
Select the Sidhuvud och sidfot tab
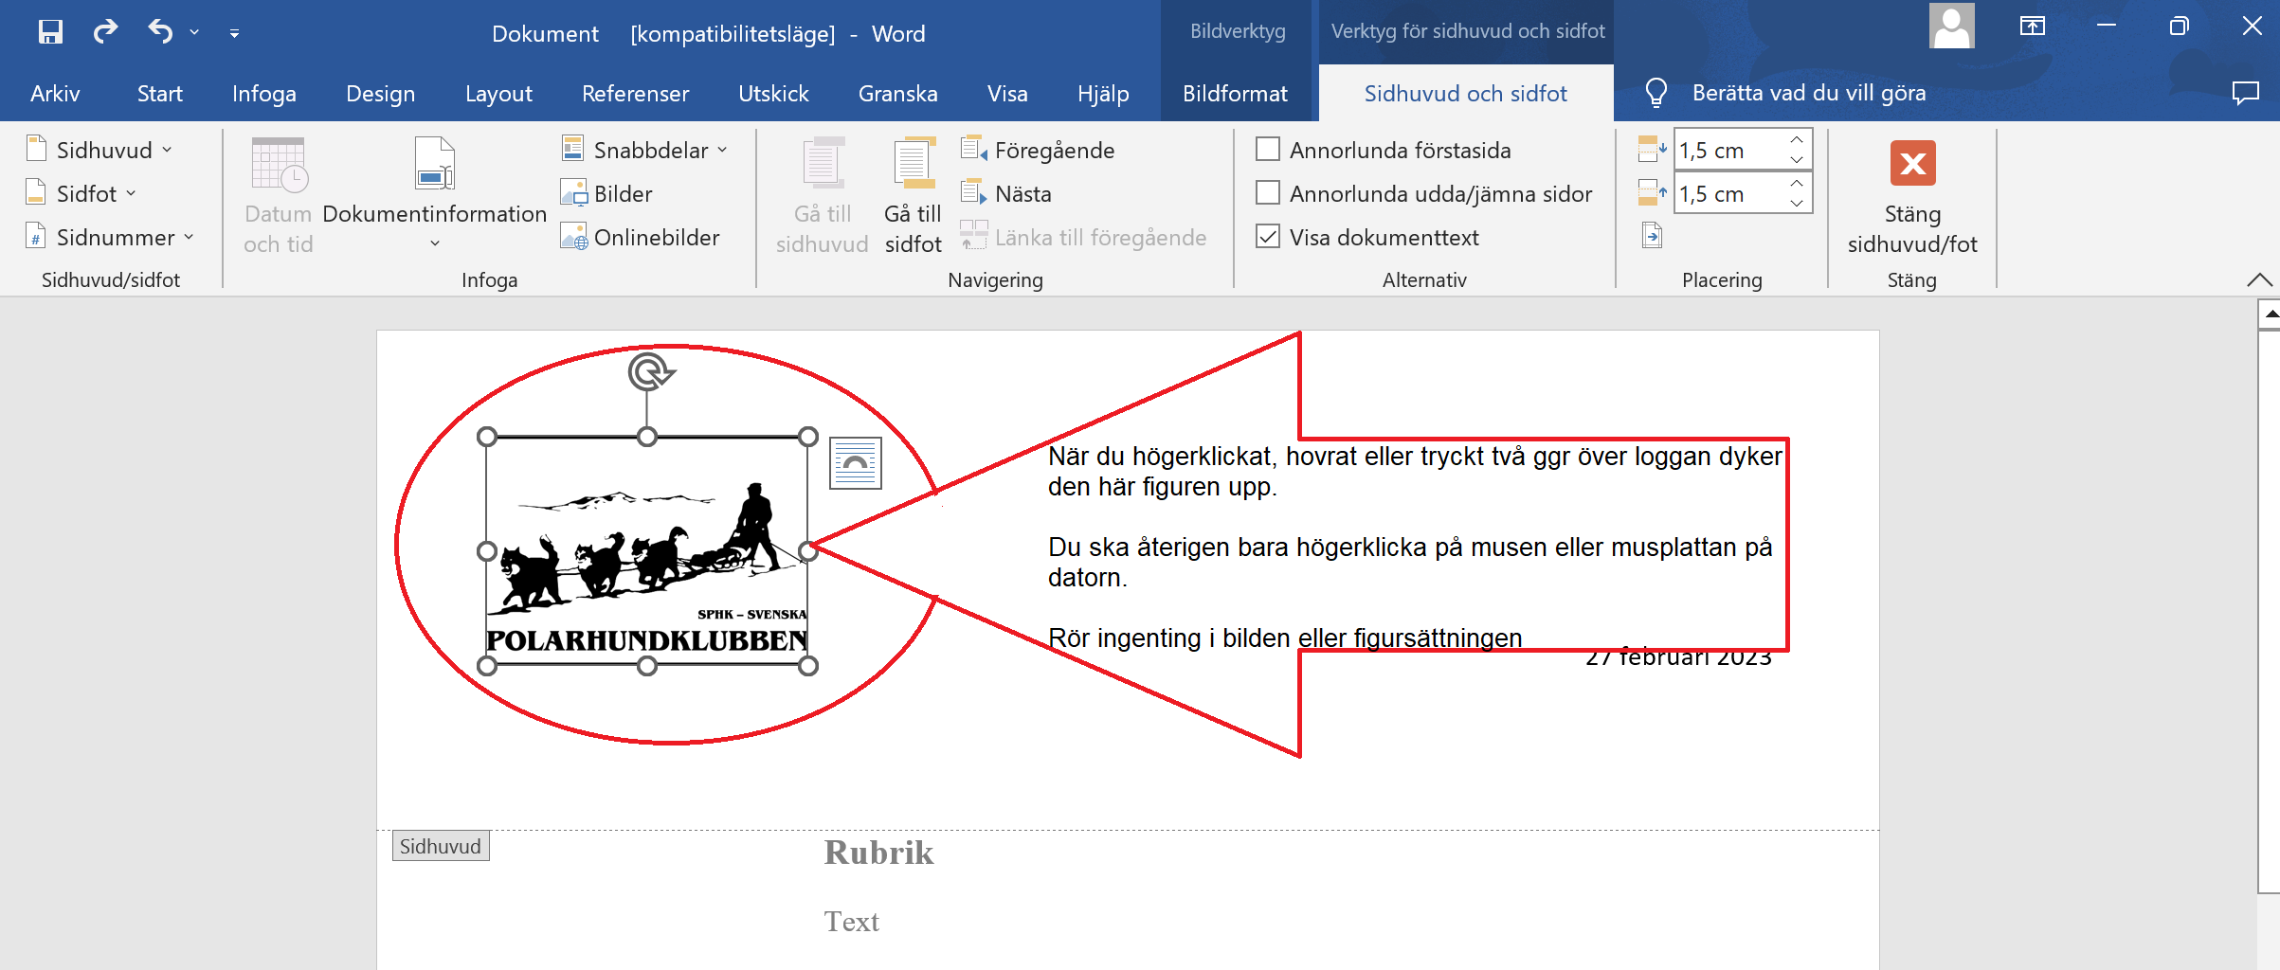tap(1465, 94)
